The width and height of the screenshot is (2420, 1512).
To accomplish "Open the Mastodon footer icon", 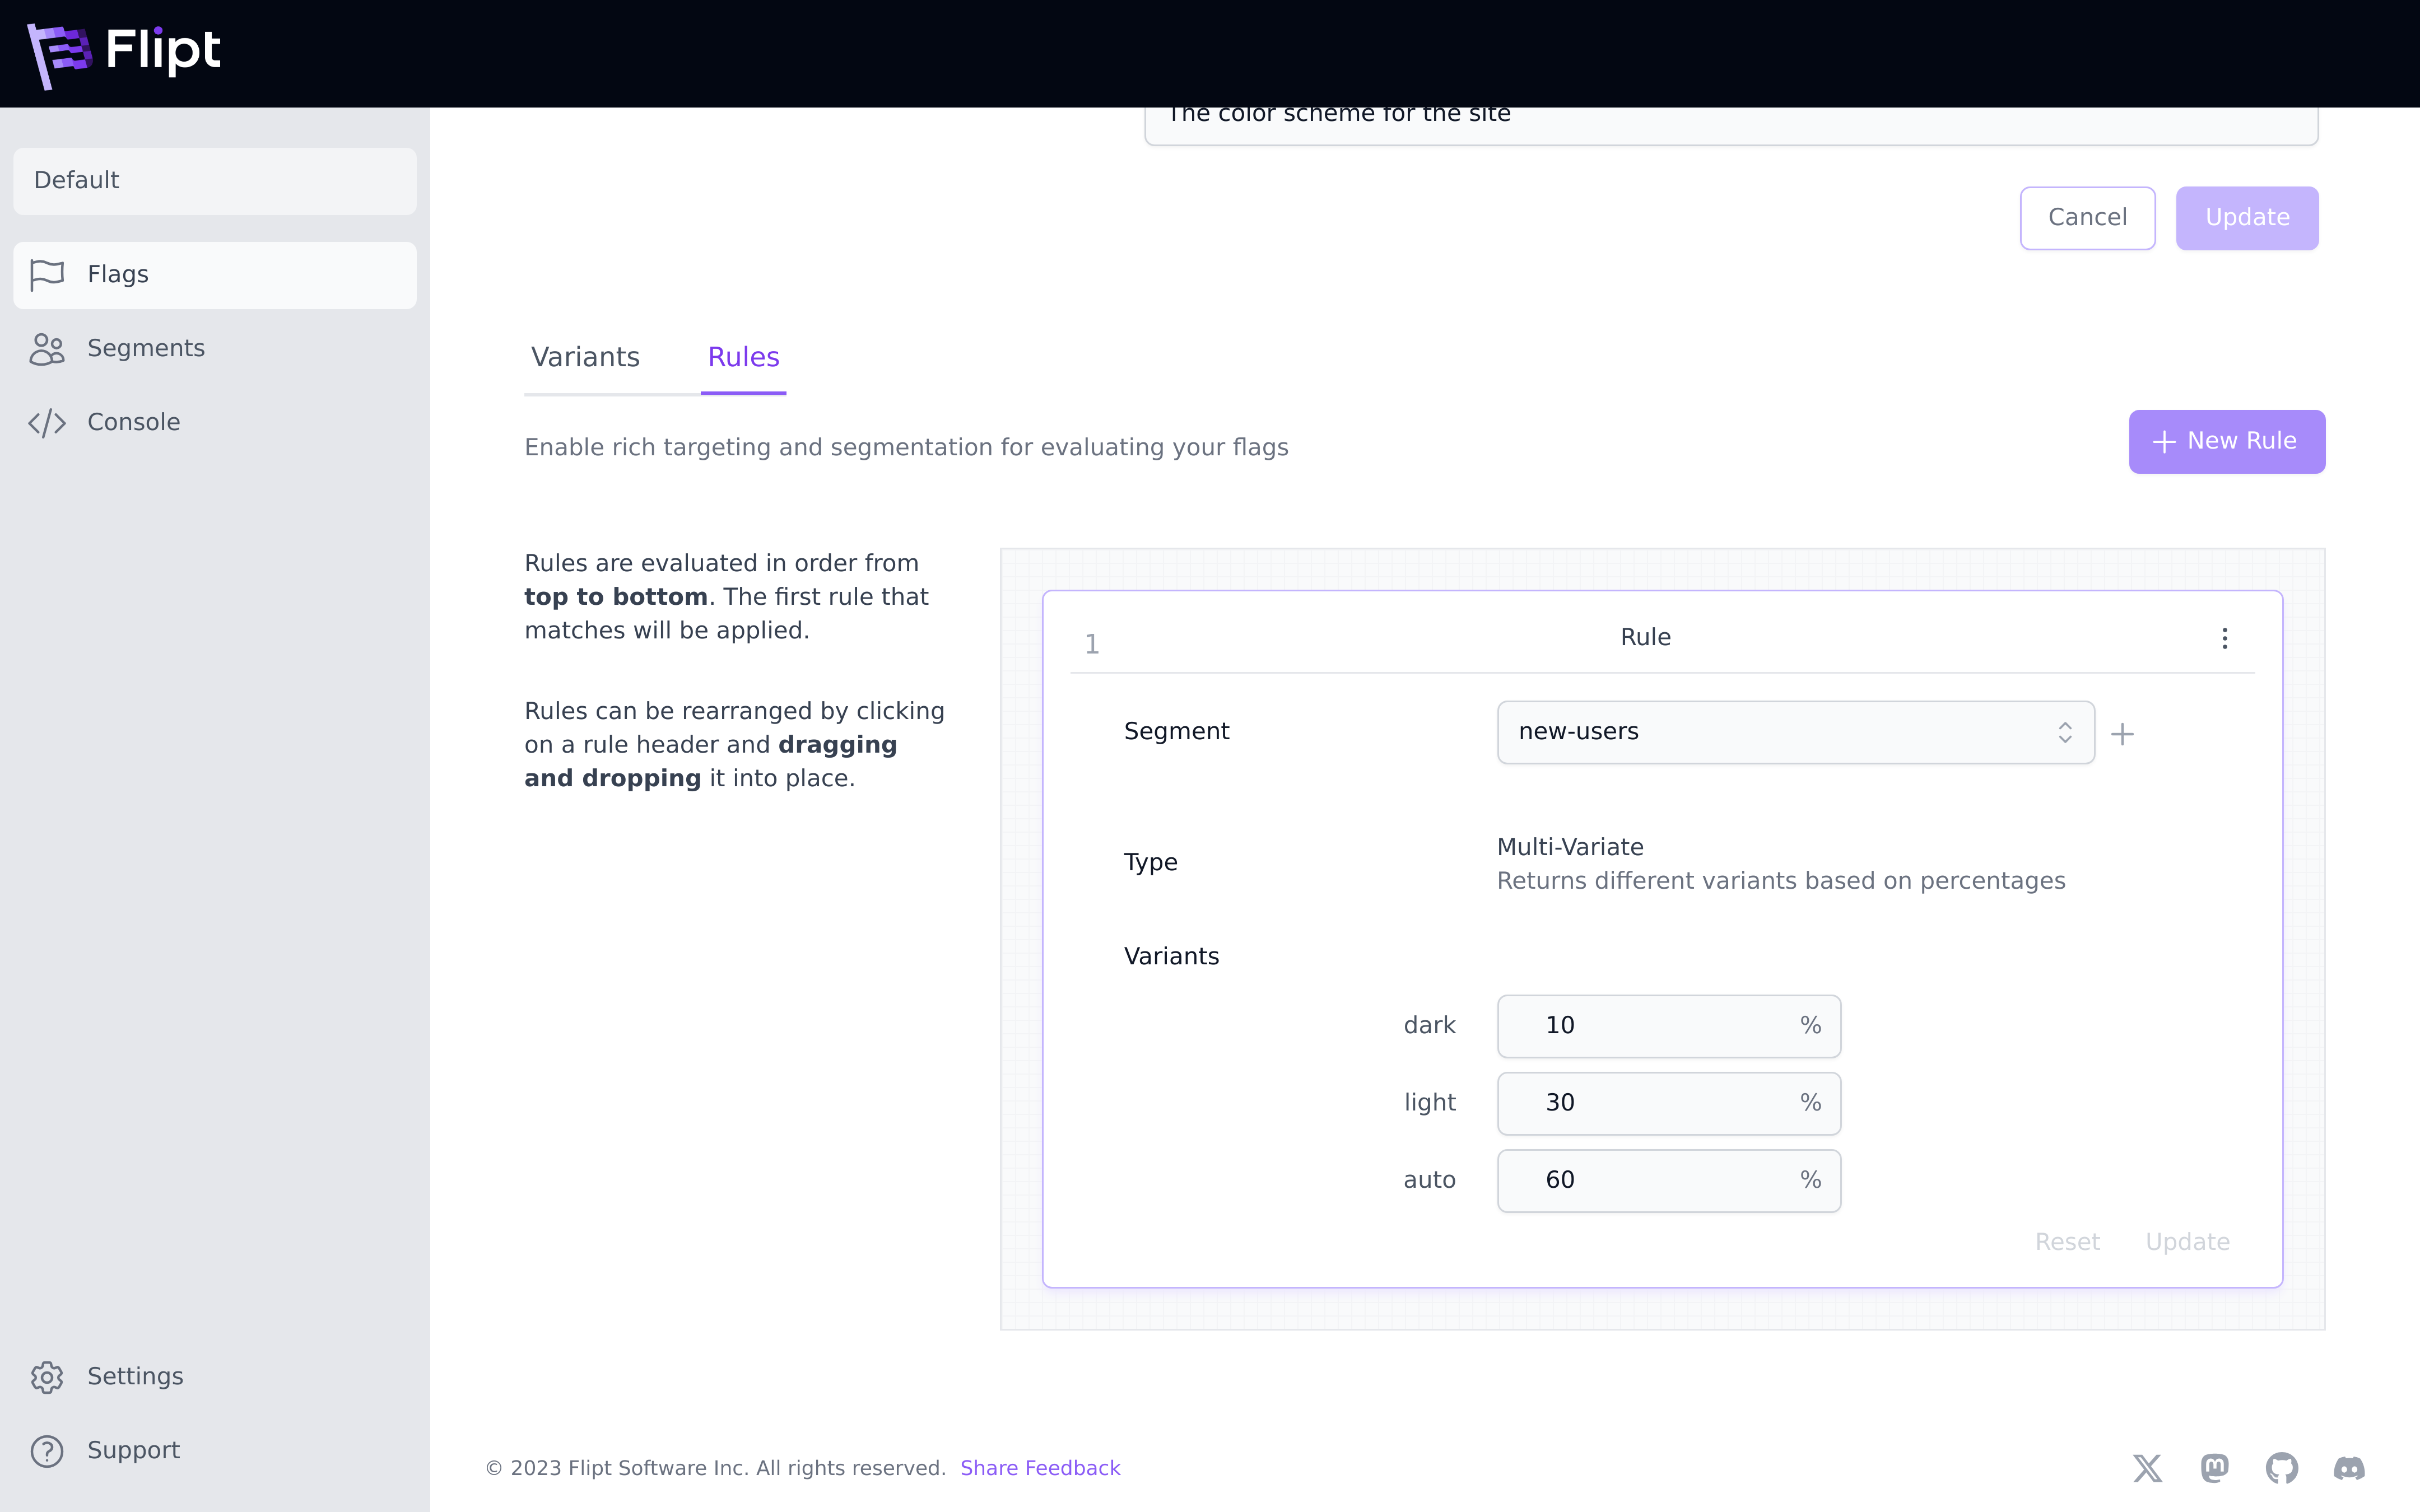I will 2215,1468.
